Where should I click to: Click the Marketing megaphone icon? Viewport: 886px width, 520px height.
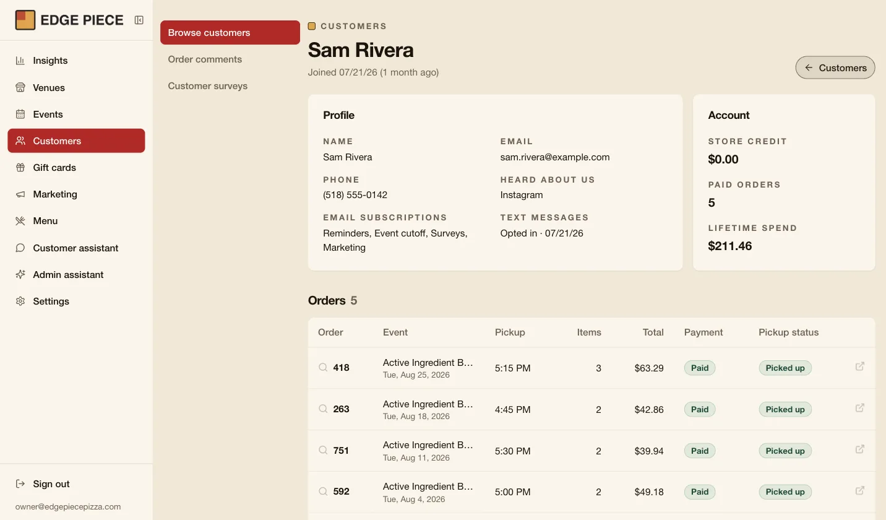(20, 194)
